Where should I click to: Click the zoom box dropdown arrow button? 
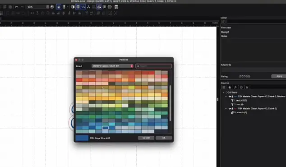(48, 7)
